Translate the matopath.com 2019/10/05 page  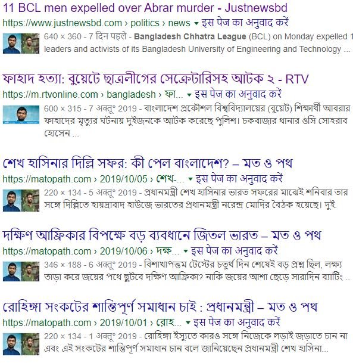[239, 178]
